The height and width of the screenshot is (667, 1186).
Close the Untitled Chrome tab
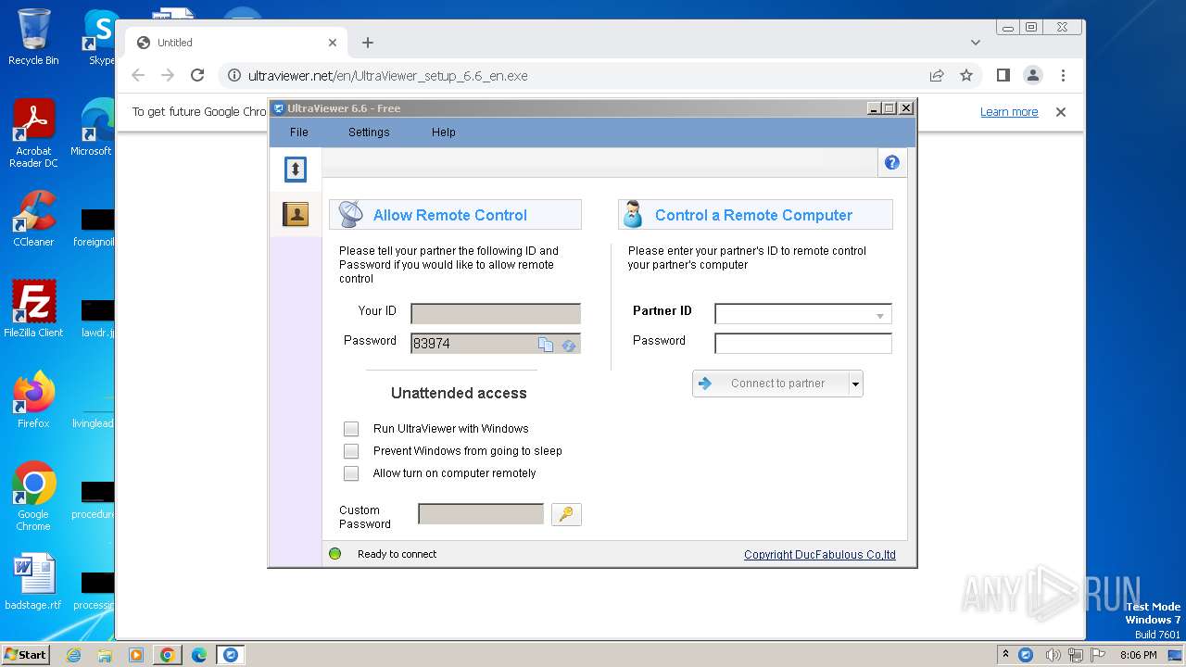point(333,43)
